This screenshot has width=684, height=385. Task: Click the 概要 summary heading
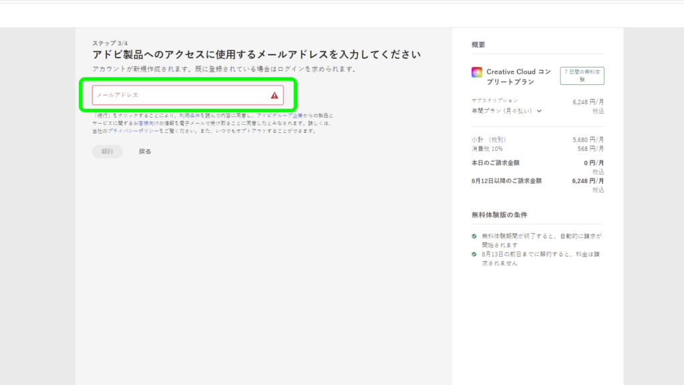coord(478,45)
